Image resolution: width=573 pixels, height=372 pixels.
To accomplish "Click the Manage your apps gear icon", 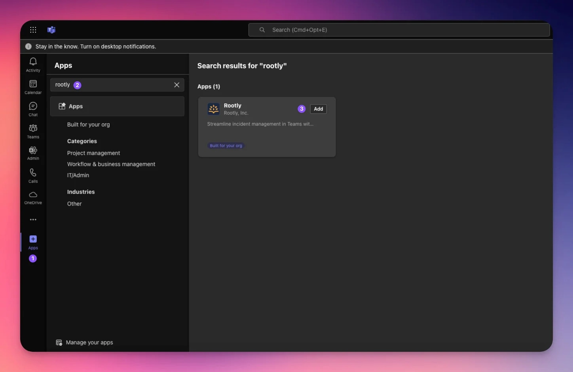I will pyautogui.click(x=59, y=343).
